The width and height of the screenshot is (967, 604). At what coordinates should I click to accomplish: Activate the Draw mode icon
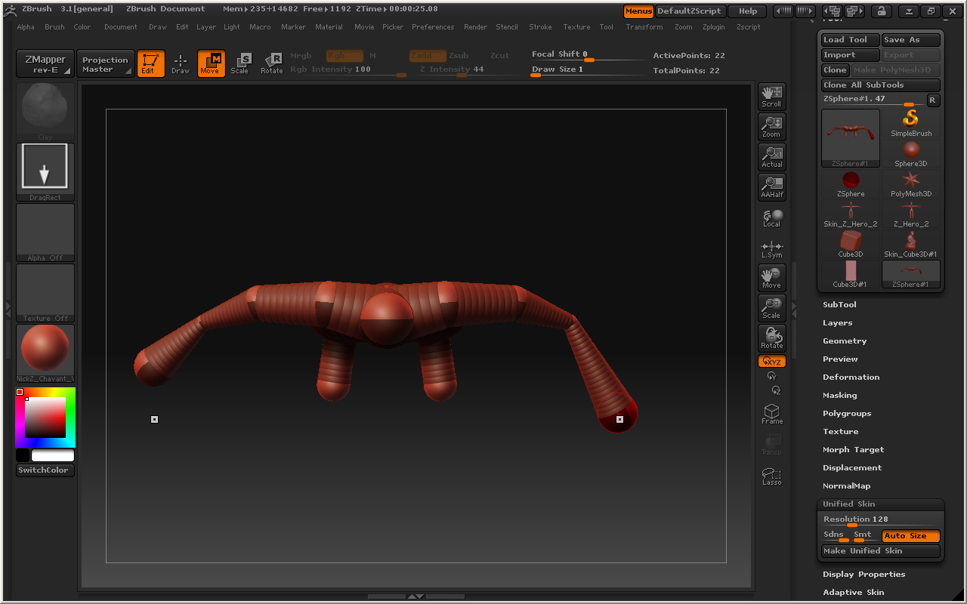(x=181, y=63)
